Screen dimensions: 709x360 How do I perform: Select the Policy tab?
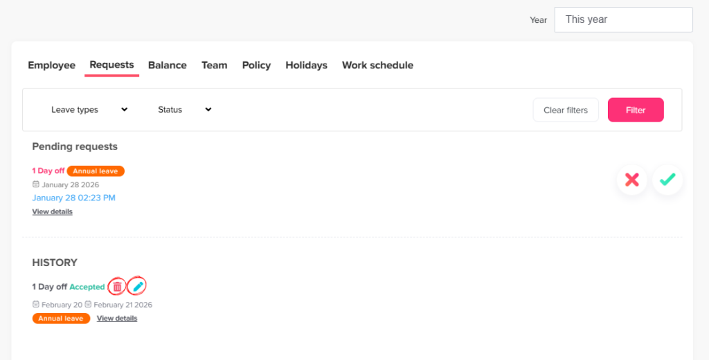point(256,65)
